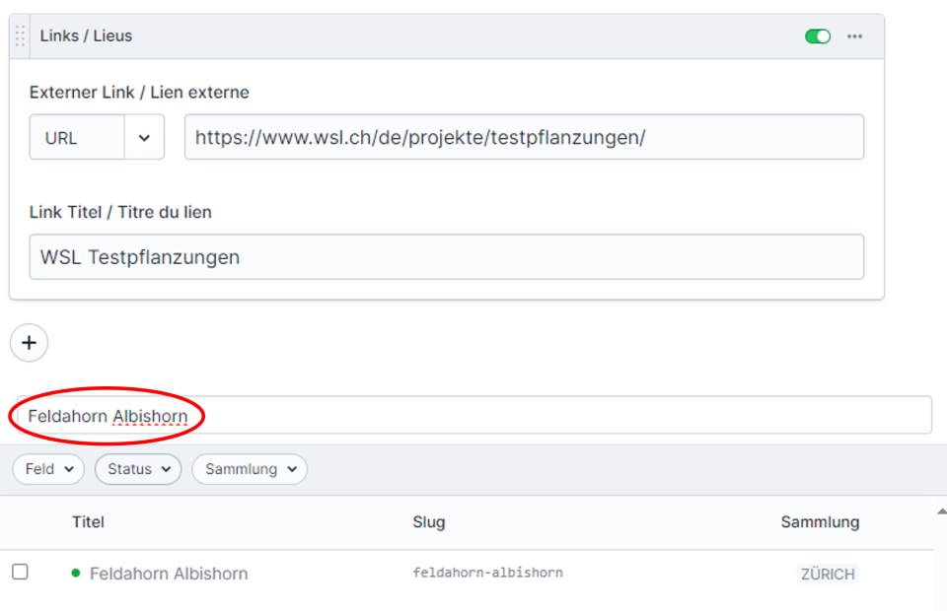Click the Links / Lieus block header title

click(x=86, y=36)
